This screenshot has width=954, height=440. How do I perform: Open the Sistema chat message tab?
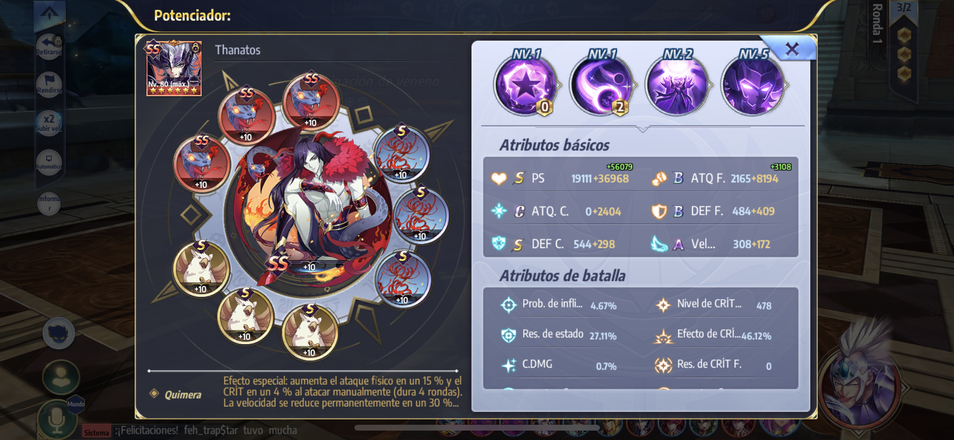96,432
